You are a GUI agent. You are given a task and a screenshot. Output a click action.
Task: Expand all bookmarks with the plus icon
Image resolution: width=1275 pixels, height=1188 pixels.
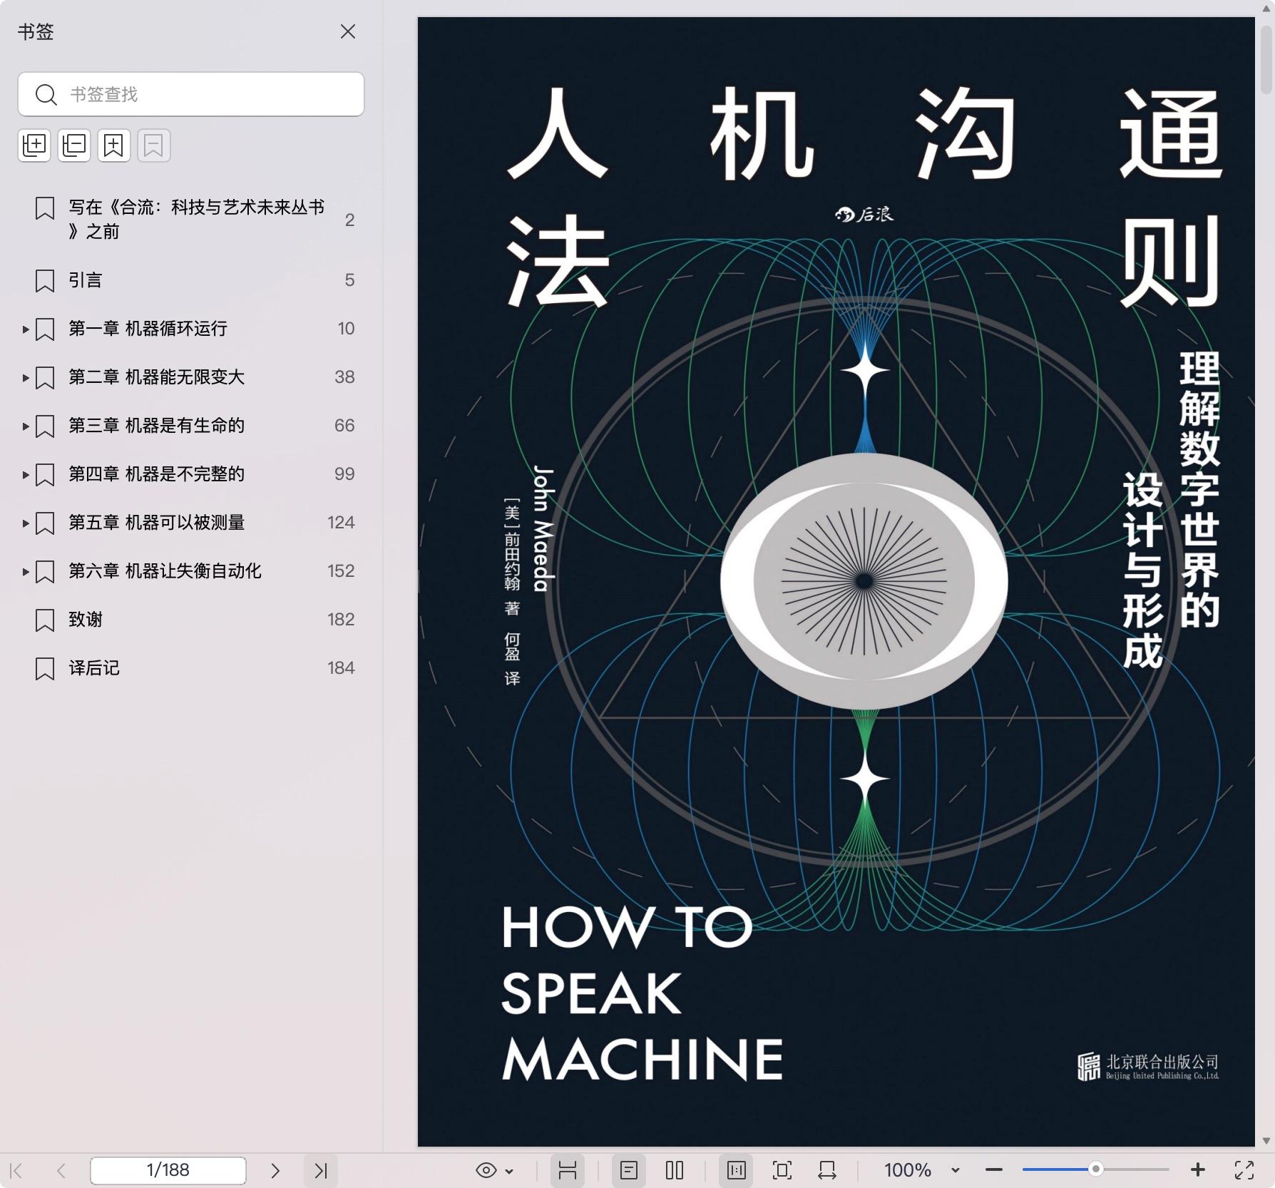click(34, 145)
